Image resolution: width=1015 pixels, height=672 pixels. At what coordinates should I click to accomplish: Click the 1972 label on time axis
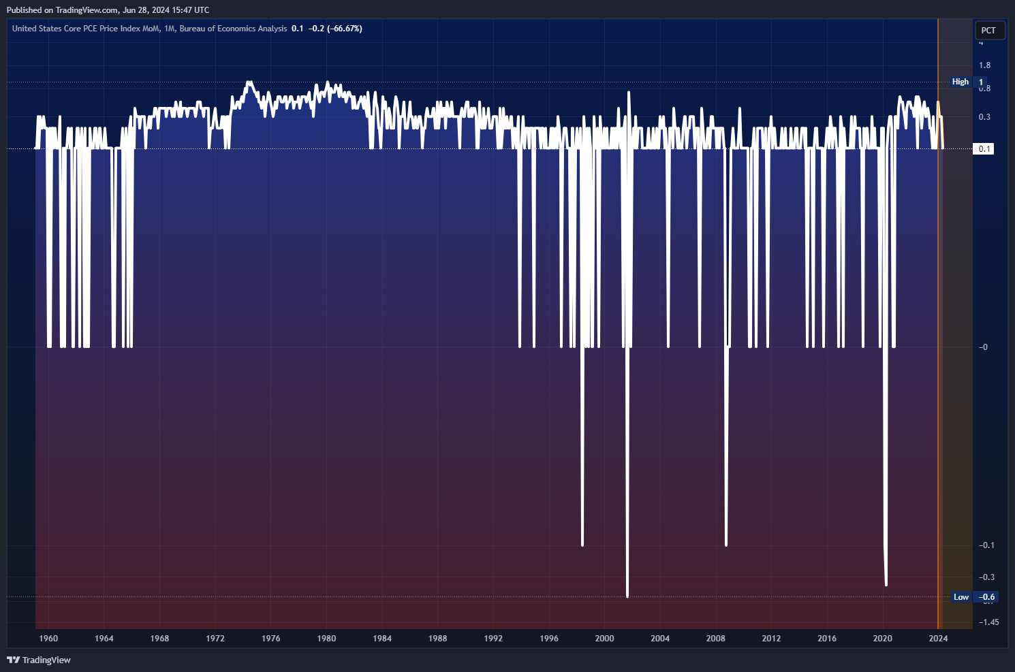(x=215, y=639)
